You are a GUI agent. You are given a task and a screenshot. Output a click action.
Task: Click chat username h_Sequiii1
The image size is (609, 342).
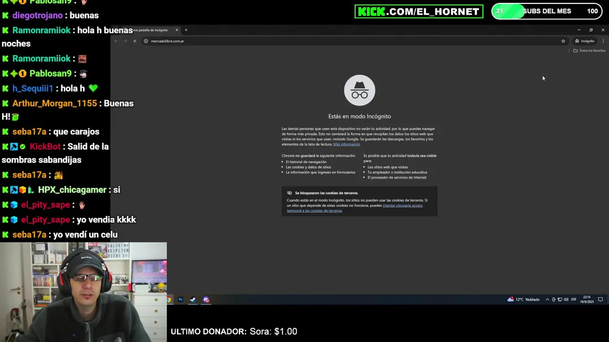[x=32, y=88]
